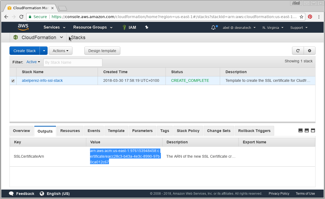Select the Outputs tab
The height and width of the screenshot is (199, 325).
[x=45, y=131]
